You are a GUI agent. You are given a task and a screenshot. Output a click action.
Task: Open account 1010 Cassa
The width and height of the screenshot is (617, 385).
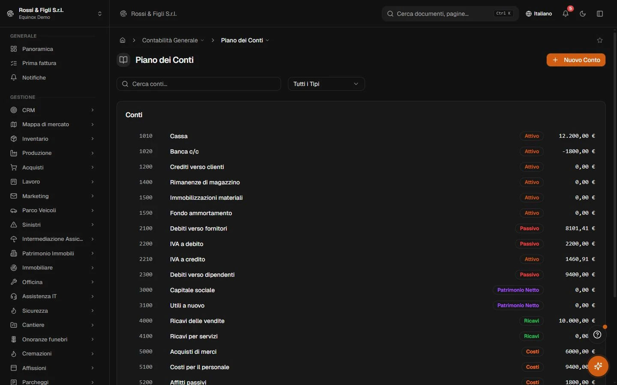click(x=361, y=136)
